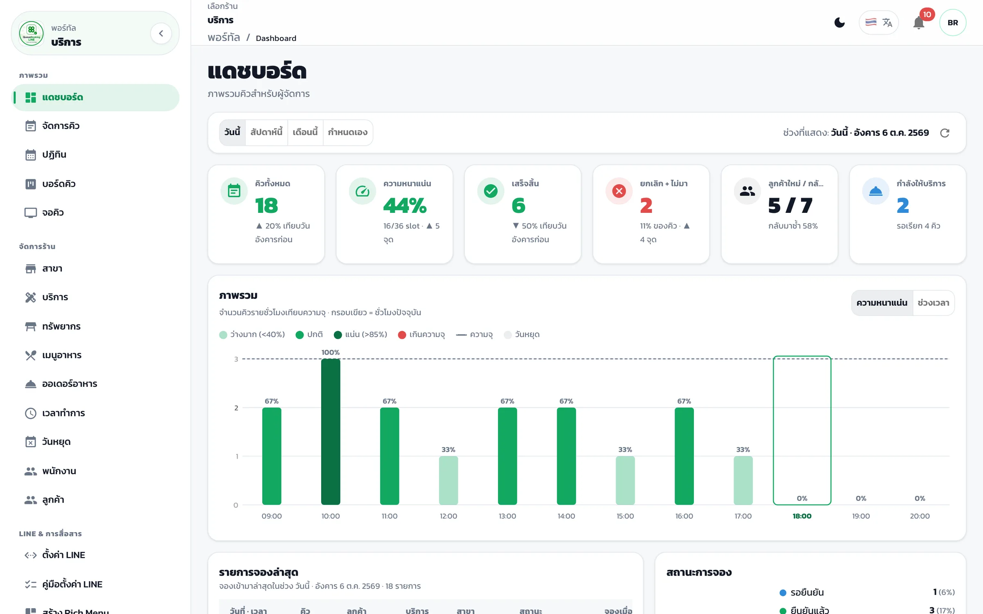Image resolution: width=983 pixels, height=614 pixels.
Task: Select the สัปดาห์นี้ range tab
Action: tap(266, 132)
